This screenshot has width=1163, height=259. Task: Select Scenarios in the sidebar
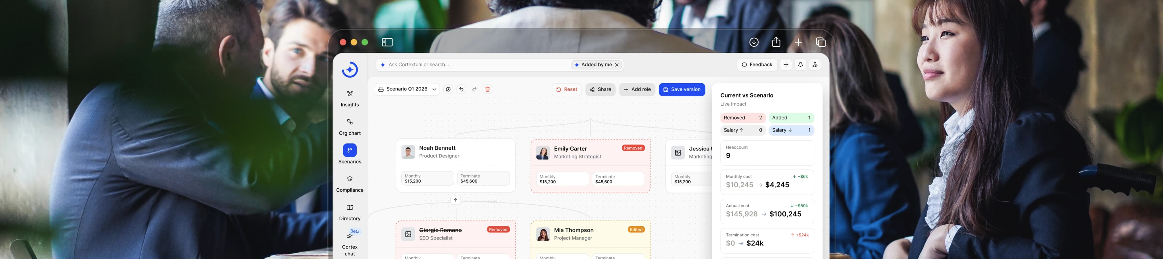[x=350, y=154]
